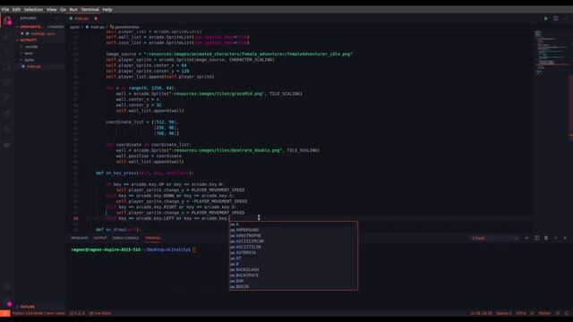
Task: Change end of line via LF
Action: coord(532,313)
